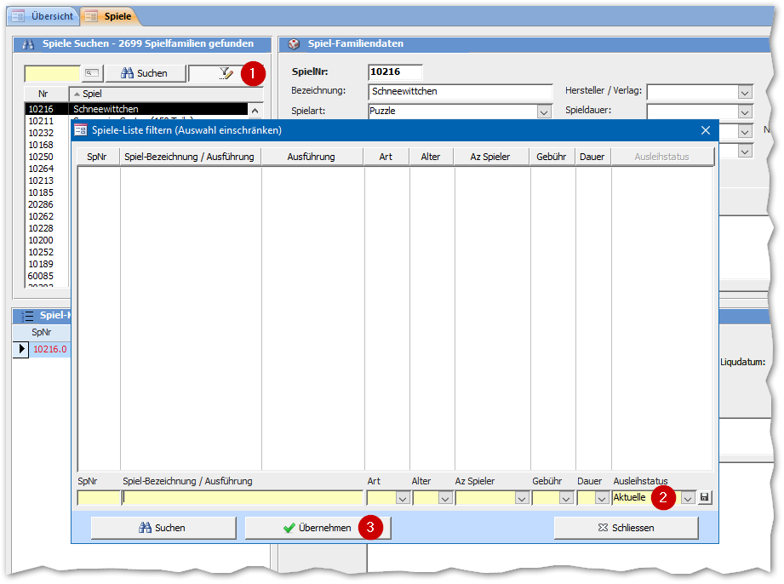Focus the Spiel-Bezeichnung / Ausführung filter field

[x=243, y=498]
